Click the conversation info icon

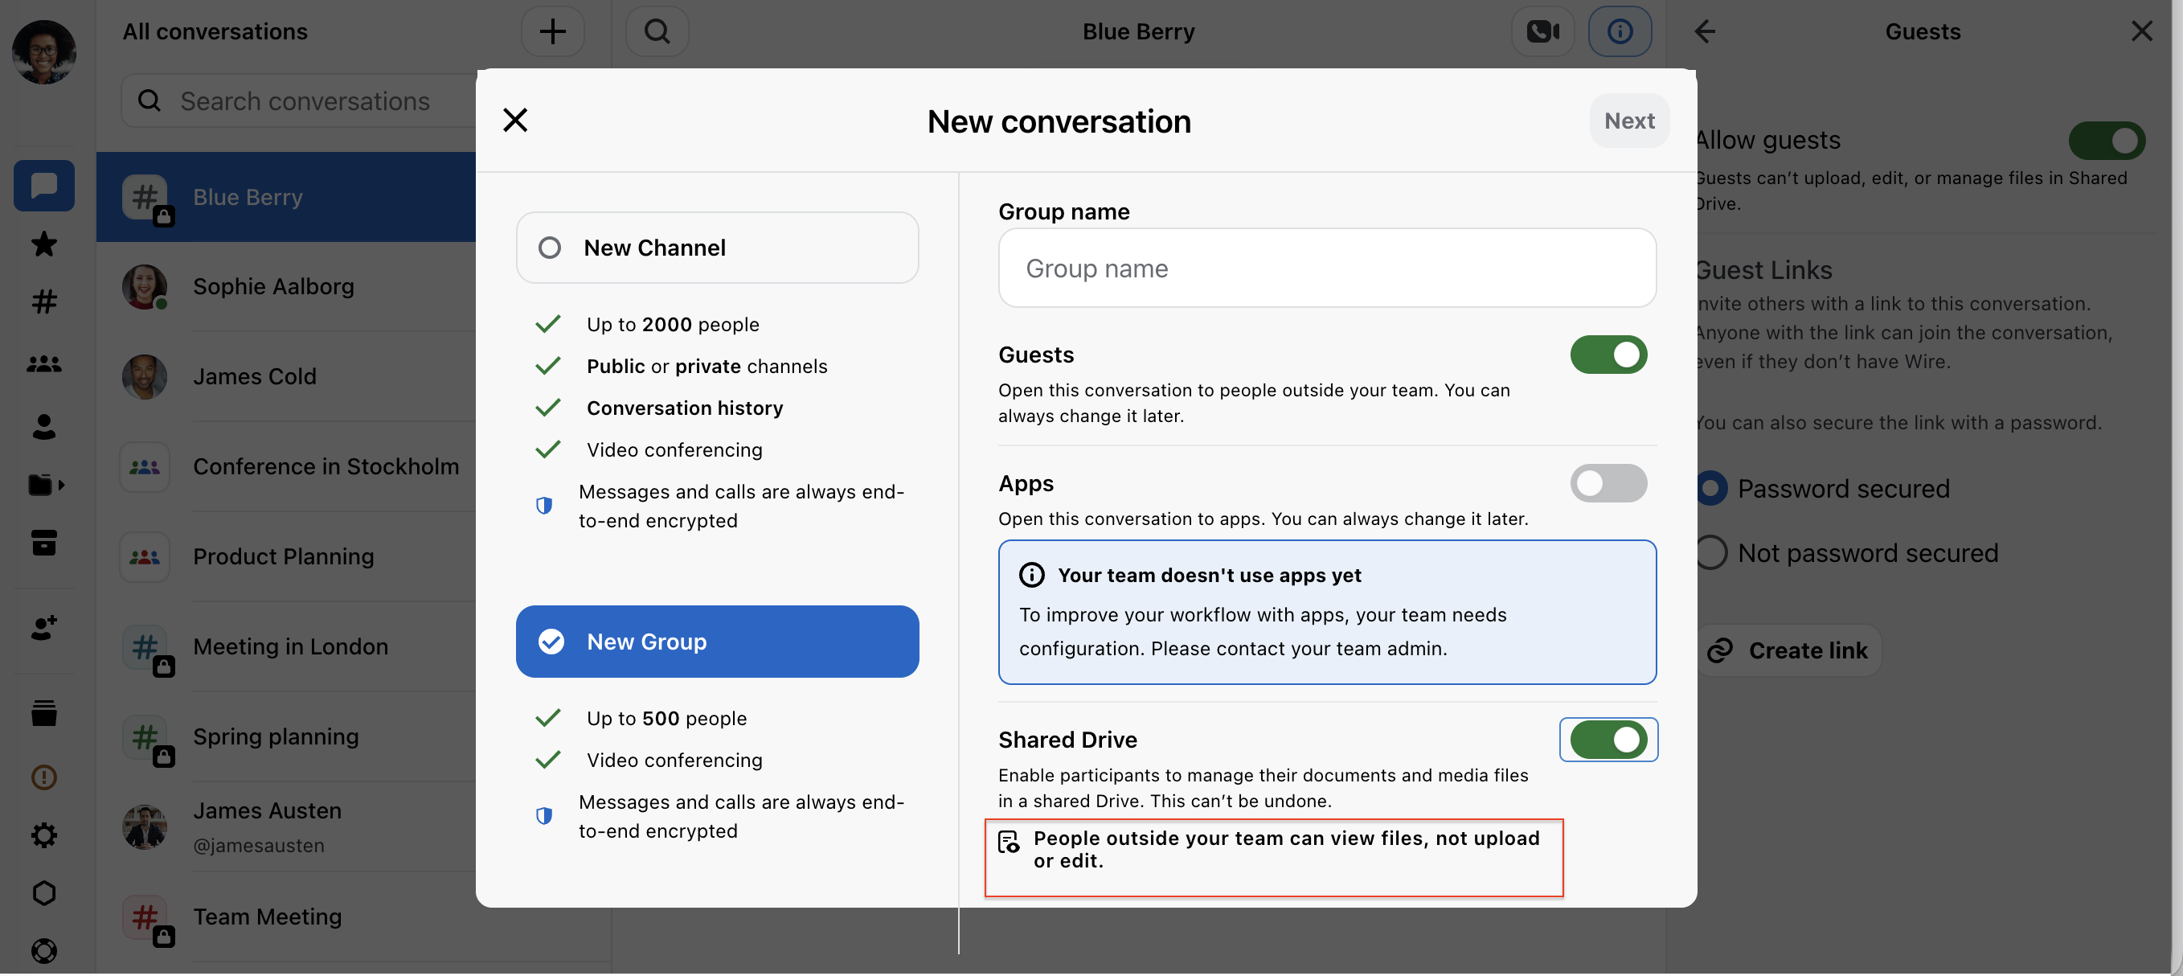point(1619,31)
